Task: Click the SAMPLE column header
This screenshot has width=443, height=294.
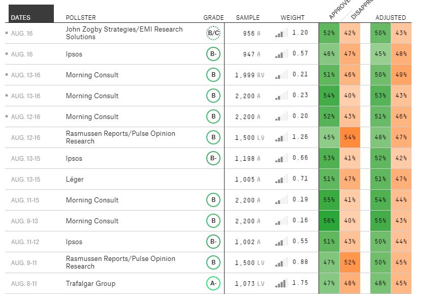Action: 248,17
